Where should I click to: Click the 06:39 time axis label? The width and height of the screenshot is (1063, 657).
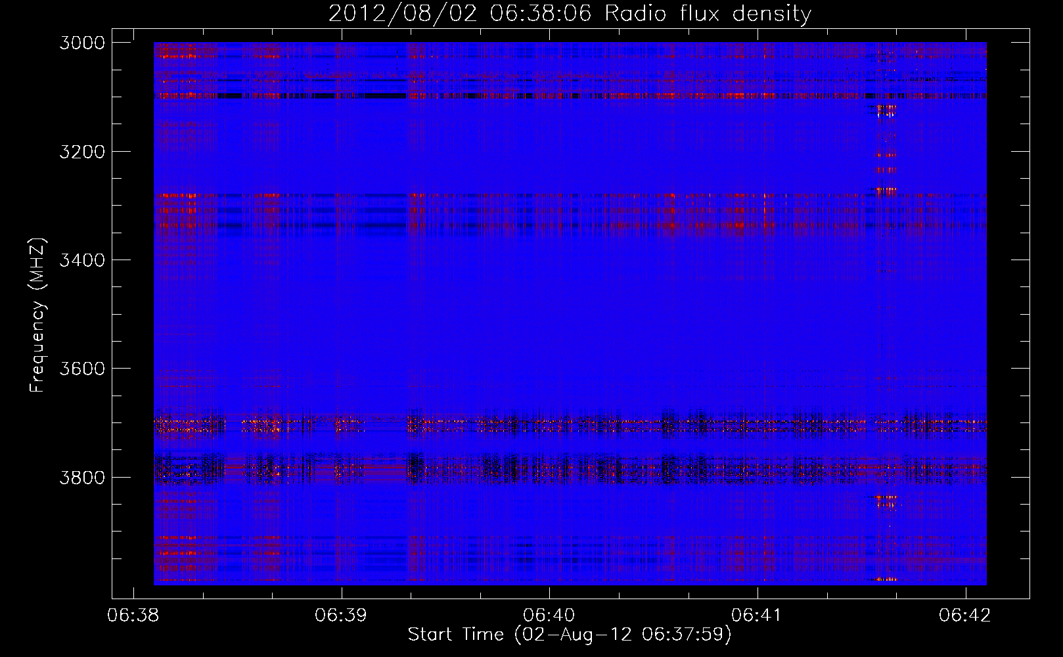tap(341, 616)
